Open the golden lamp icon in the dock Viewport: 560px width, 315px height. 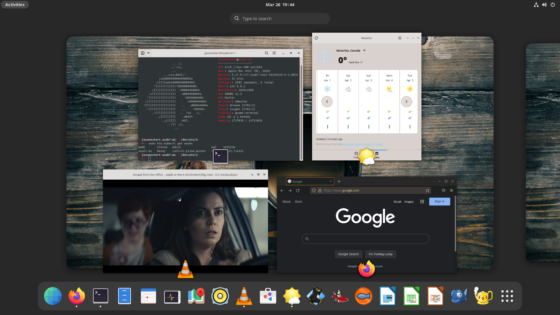coord(483,296)
